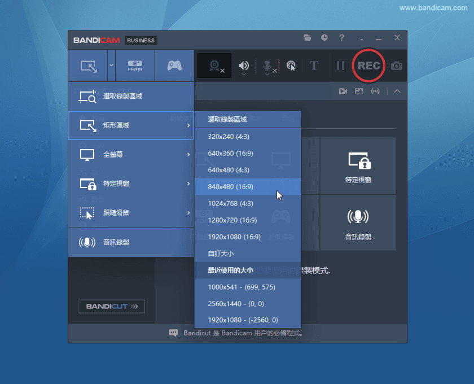474x384 pixels.
Task: Click the Bandicut promo message text
Action: click(243, 333)
